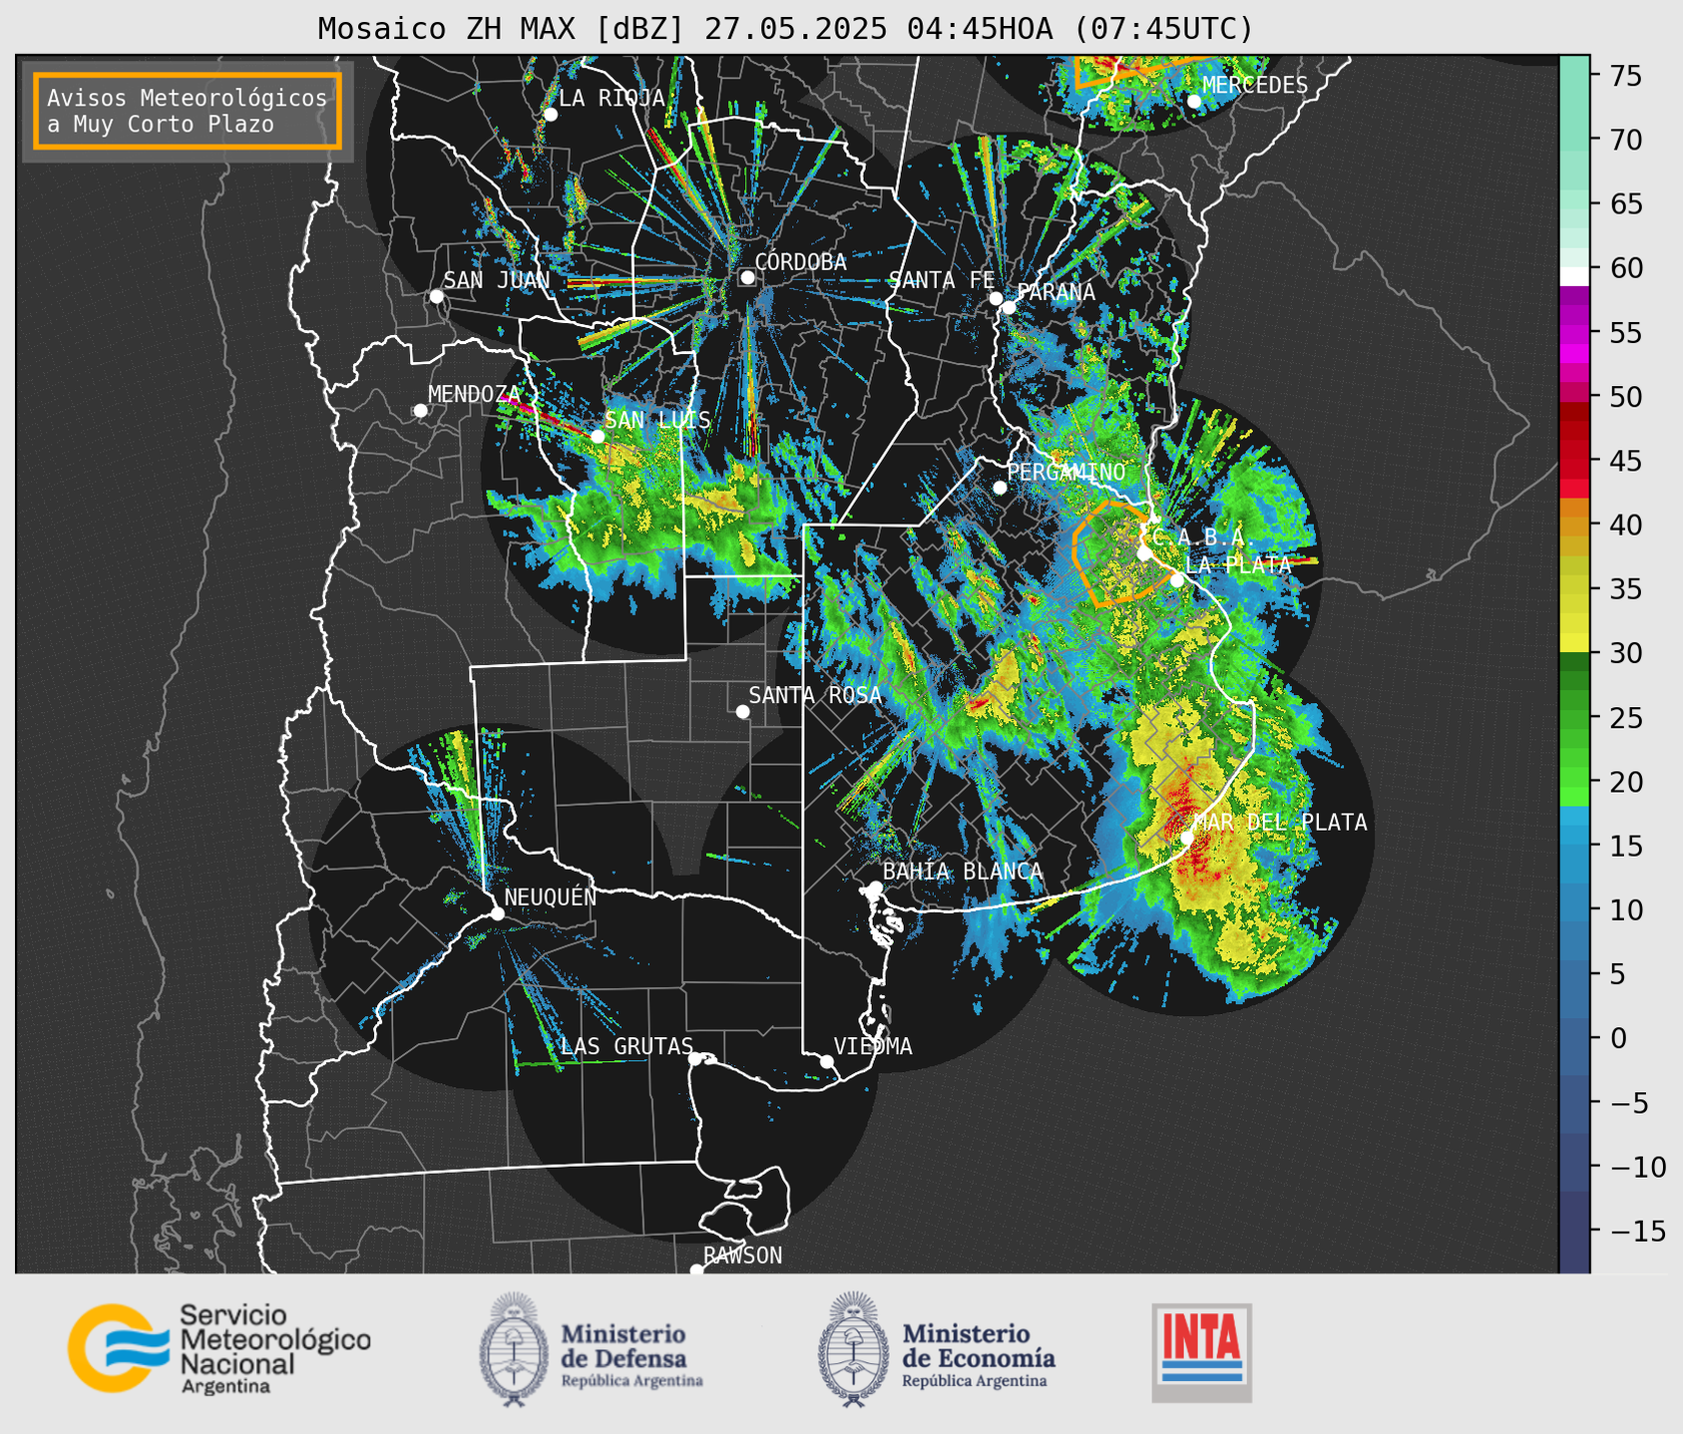Click the 45 dBZ red band on scale
The height and width of the screenshot is (1434, 1683).
[x=1574, y=461]
